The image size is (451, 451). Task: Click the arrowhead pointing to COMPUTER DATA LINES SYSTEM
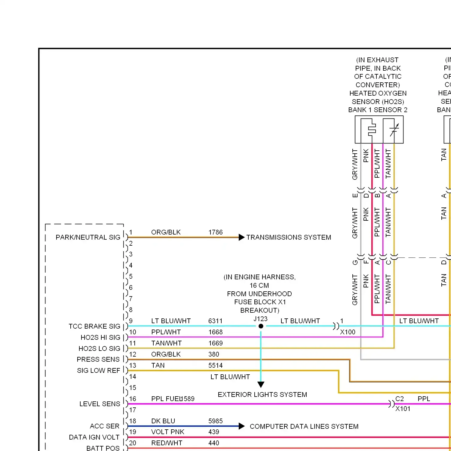click(x=242, y=426)
